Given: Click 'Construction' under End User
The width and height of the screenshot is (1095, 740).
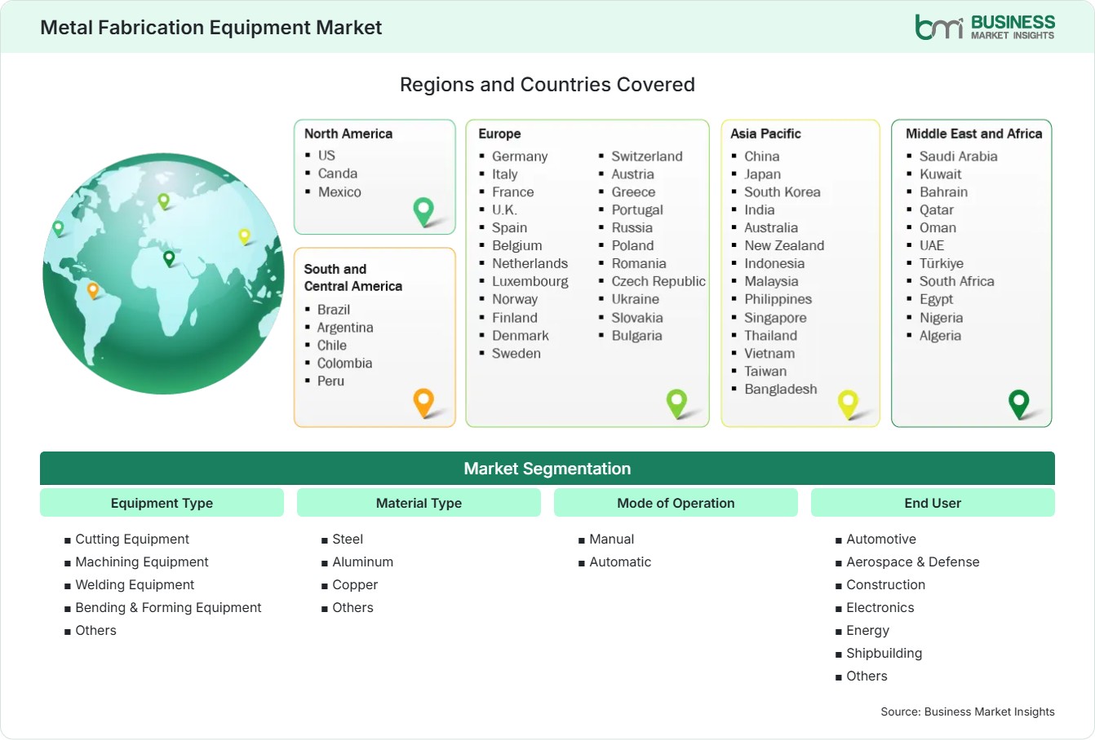Looking at the screenshot, I should (x=886, y=585).
